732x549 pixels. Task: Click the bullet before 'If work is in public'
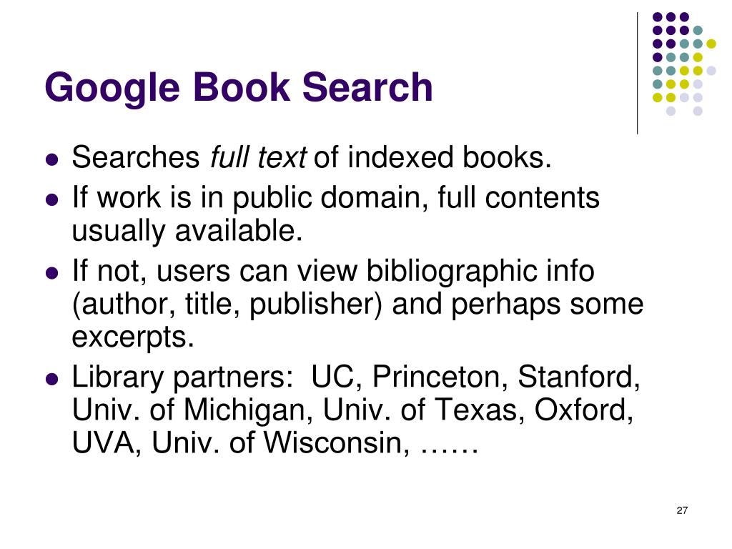tap(52, 200)
